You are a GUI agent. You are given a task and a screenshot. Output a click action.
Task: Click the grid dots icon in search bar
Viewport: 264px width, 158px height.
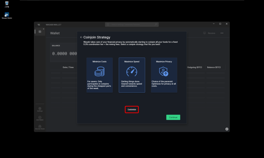(x=108, y=24)
